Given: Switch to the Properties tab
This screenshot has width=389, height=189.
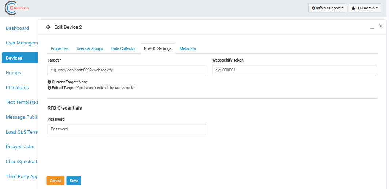Looking at the screenshot, I should pyautogui.click(x=59, y=48).
